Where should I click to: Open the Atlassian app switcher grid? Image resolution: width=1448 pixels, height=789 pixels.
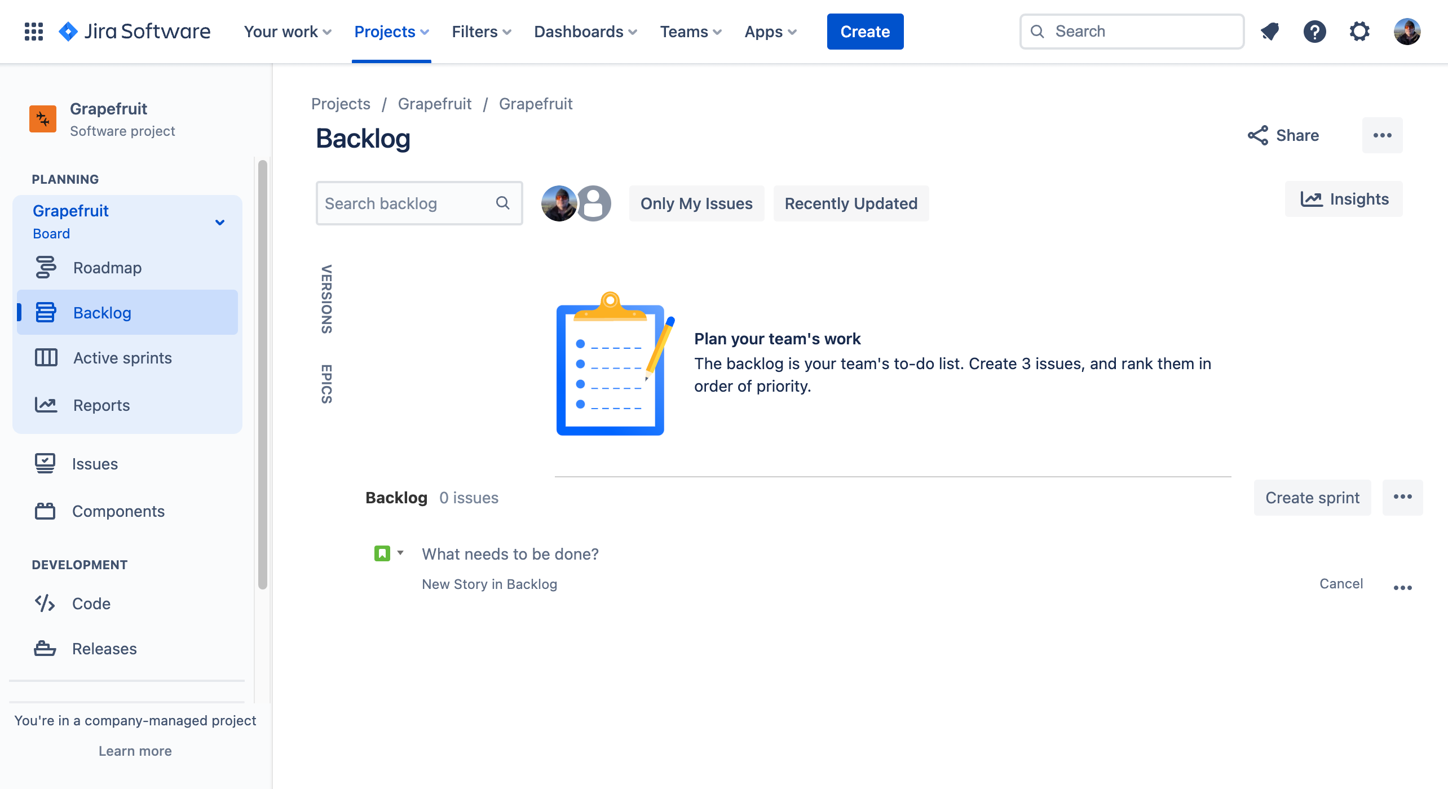(x=33, y=31)
